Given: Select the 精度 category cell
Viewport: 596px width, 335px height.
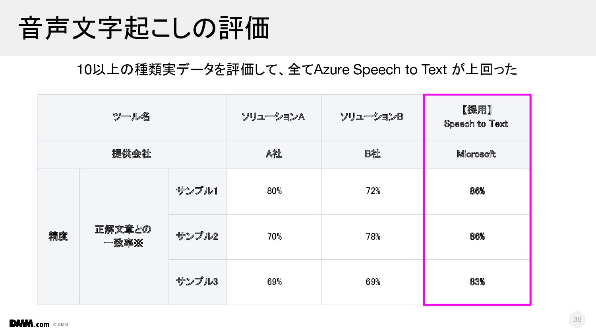Looking at the screenshot, I should [58, 237].
